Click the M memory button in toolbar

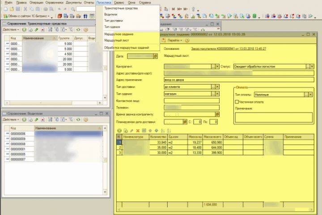click(174, 9)
